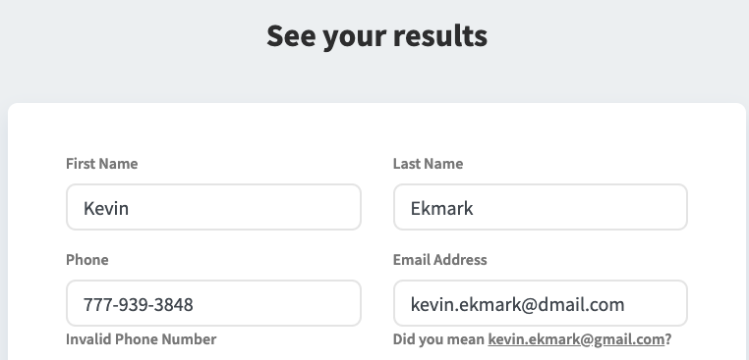Select the Phone number input field

point(213,303)
